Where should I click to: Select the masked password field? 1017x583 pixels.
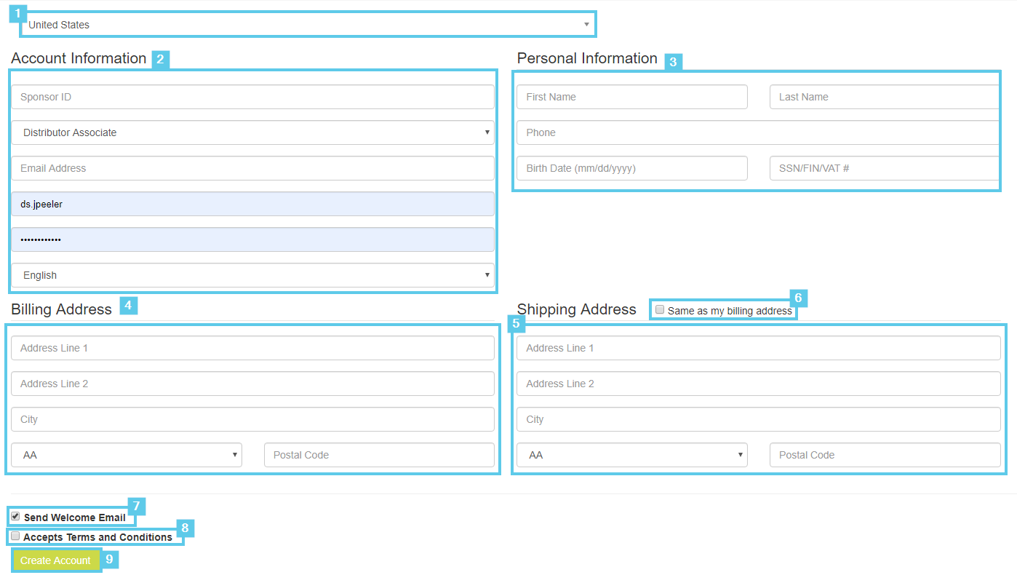click(252, 239)
